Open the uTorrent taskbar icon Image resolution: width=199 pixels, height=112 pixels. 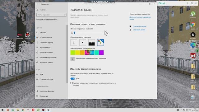pos(38,110)
